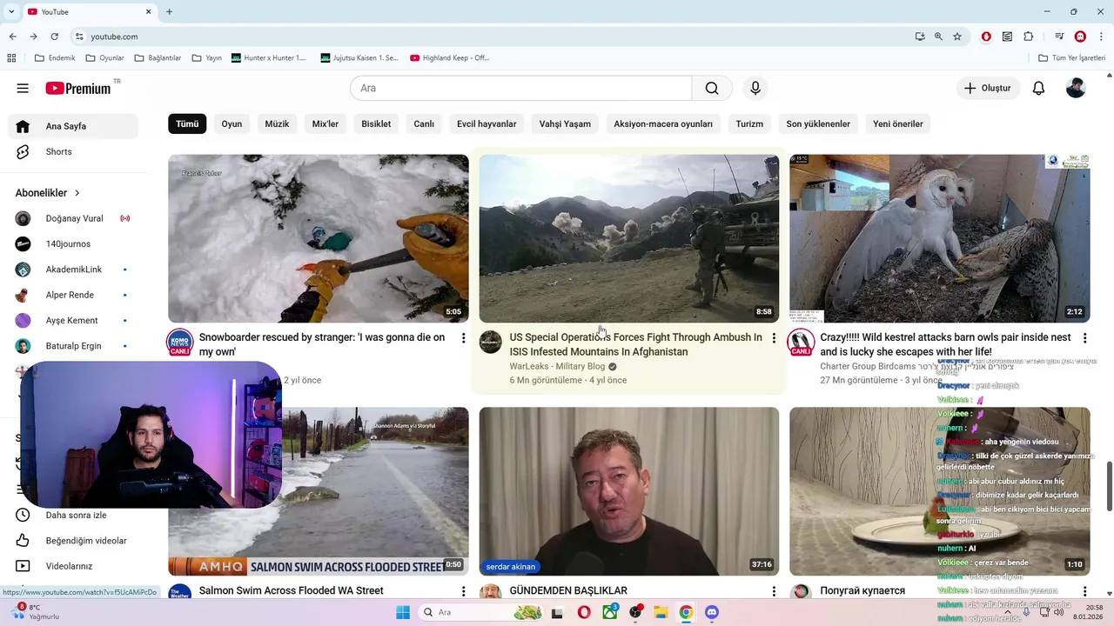Viewport: 1114px width, 626px height.
Task: Click the magnifier search button
Action: (x=712, y=88)
